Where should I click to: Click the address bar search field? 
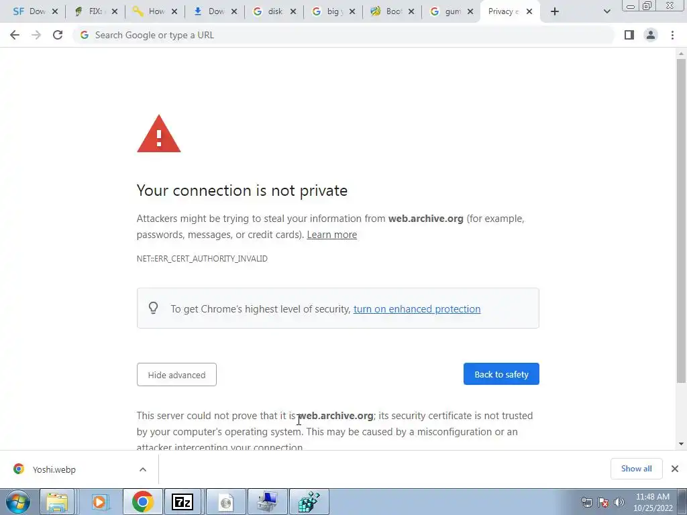(343, 35)
